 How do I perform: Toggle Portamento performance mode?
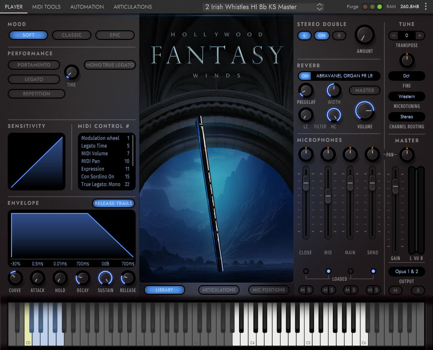(x=34, y=65)
